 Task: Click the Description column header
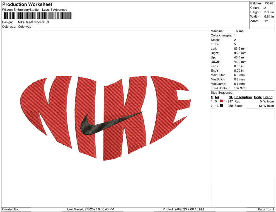[243, 97]
